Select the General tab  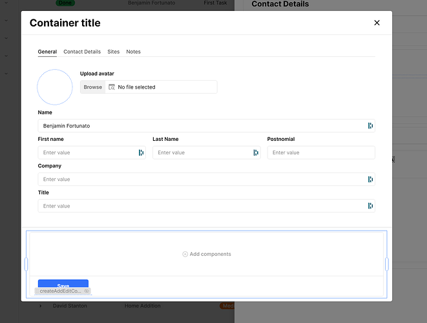(x=47, y=52)
